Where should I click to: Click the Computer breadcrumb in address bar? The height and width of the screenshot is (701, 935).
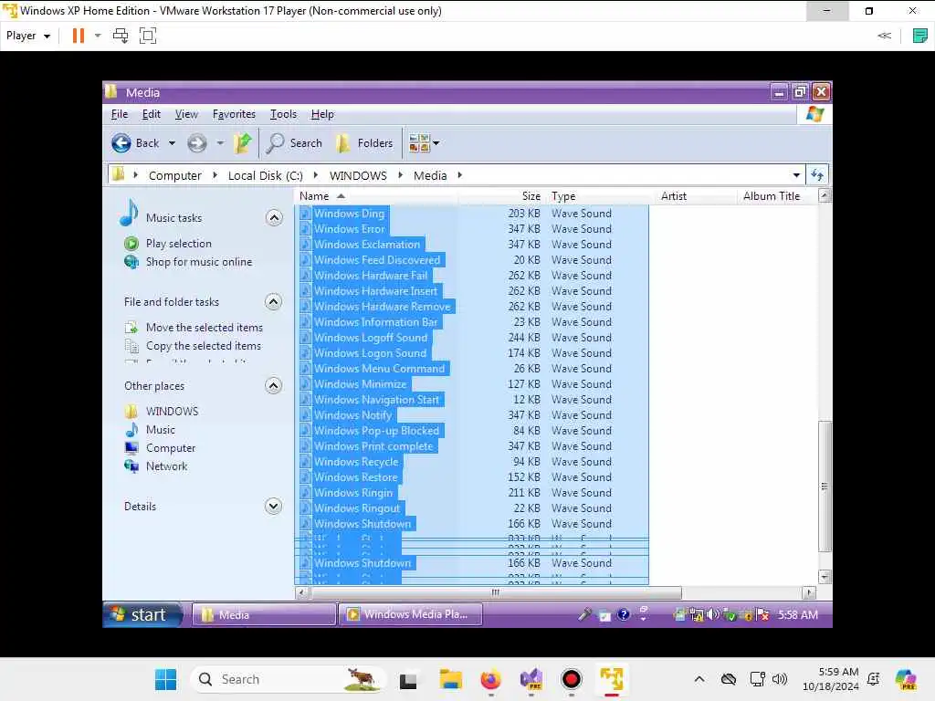pos(174,175)
